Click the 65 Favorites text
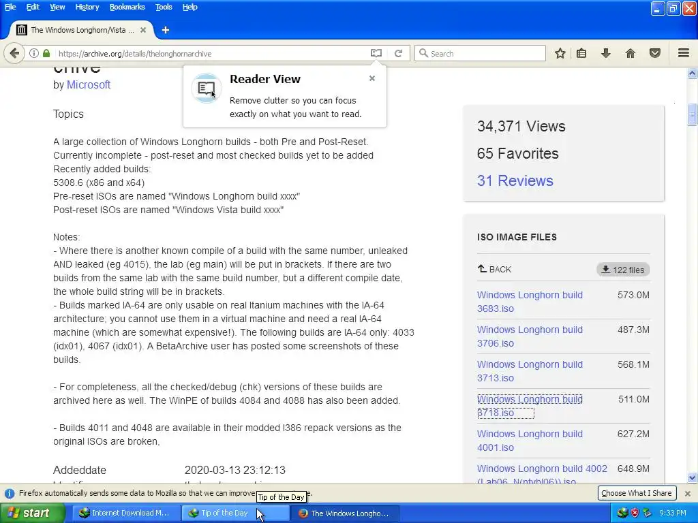The width and height of the screenshot is (698, 523). pyautogui.click(x=517, y=153)
